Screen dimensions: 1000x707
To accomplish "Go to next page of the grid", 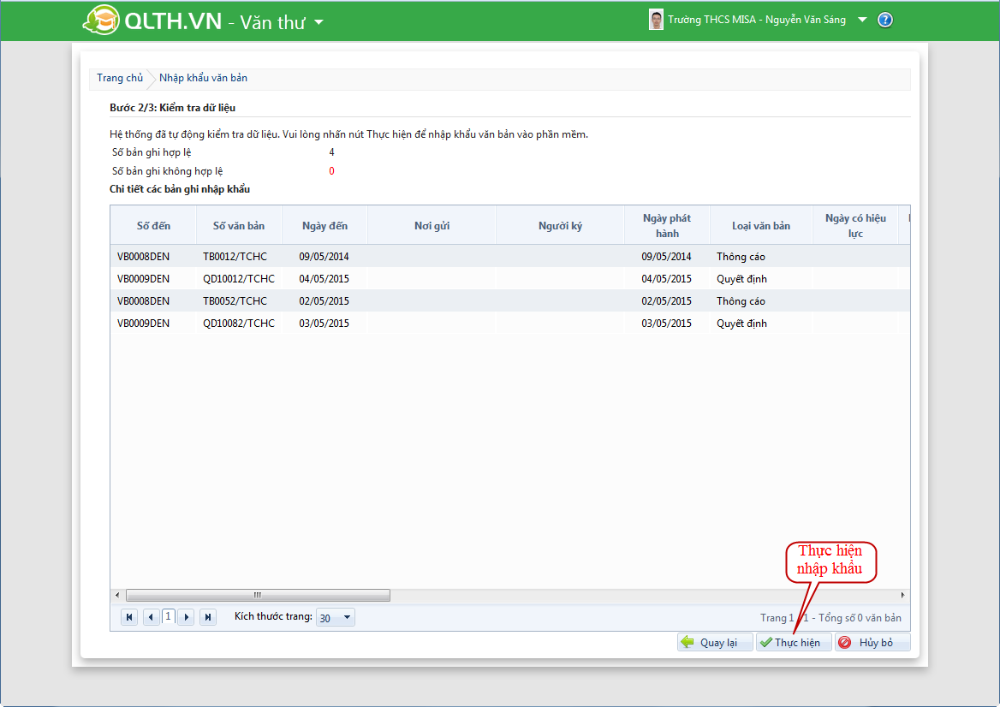I will click(x=187, y=617).
